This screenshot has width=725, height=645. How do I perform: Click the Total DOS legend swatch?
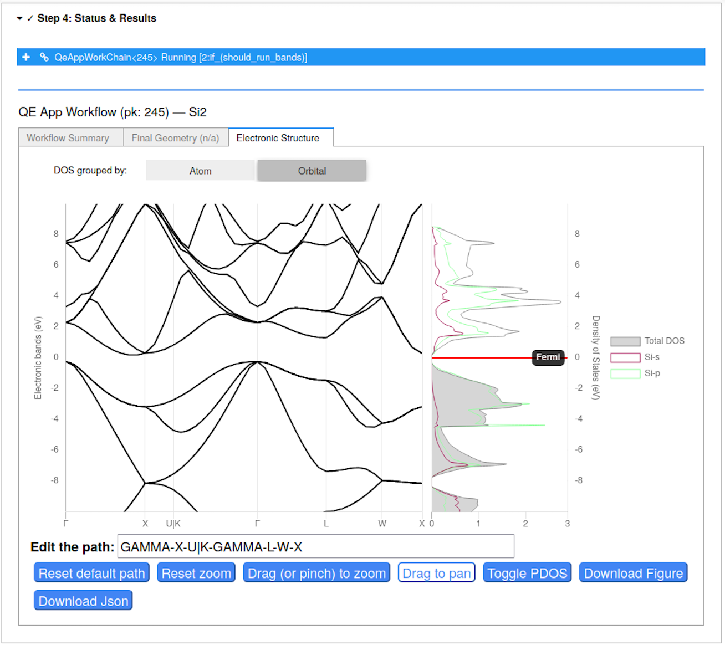point(625,341)
